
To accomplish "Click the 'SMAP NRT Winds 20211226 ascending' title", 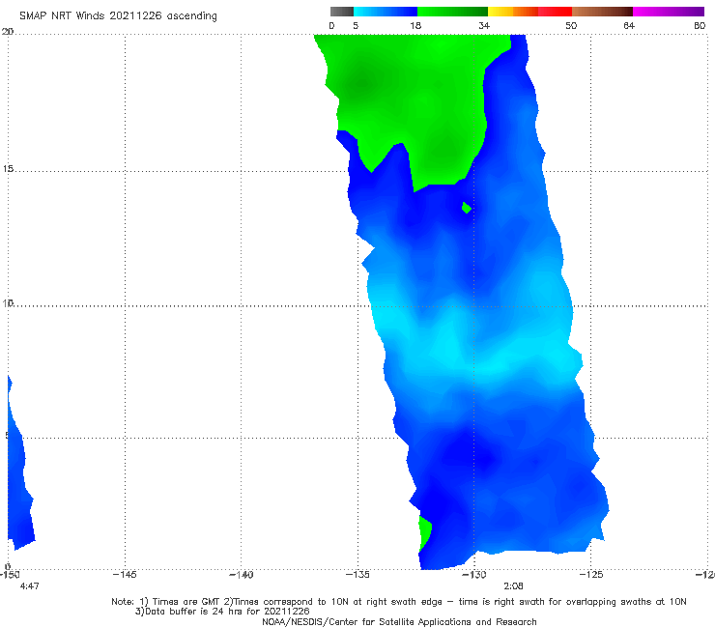I will pyautogui.click(x=118, y=16).
